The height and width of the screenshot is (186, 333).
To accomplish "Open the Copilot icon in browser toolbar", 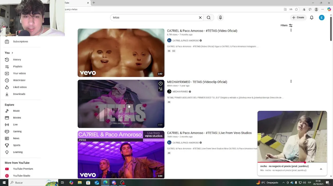I will [329, 9].
